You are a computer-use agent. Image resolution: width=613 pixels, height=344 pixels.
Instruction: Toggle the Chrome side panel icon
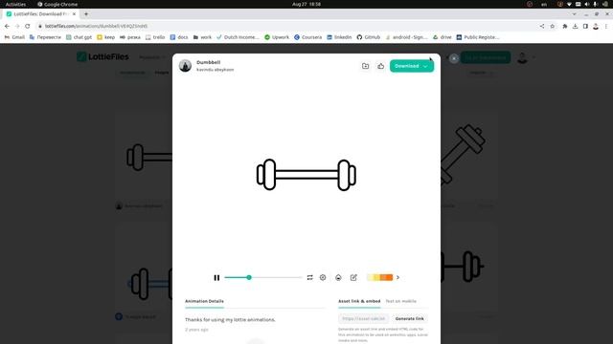coord(585,26)
